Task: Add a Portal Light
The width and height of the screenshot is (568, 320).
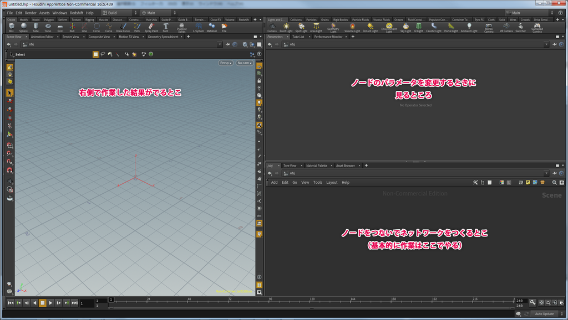Action: pos(451,28)
